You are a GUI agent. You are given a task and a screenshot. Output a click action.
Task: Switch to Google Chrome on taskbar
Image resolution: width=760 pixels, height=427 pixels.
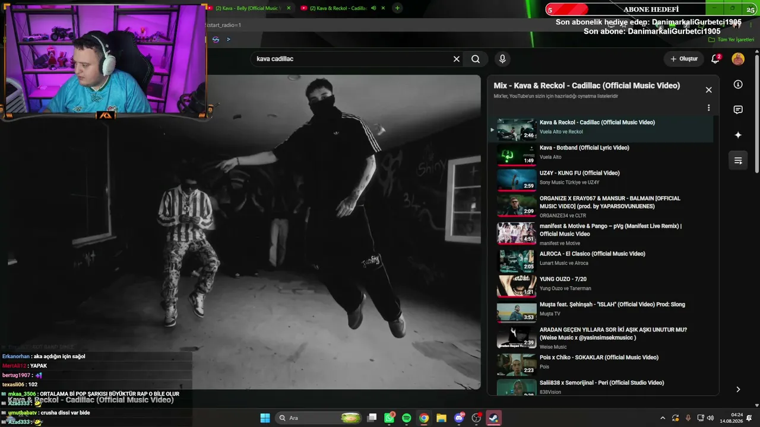(424, 418)
